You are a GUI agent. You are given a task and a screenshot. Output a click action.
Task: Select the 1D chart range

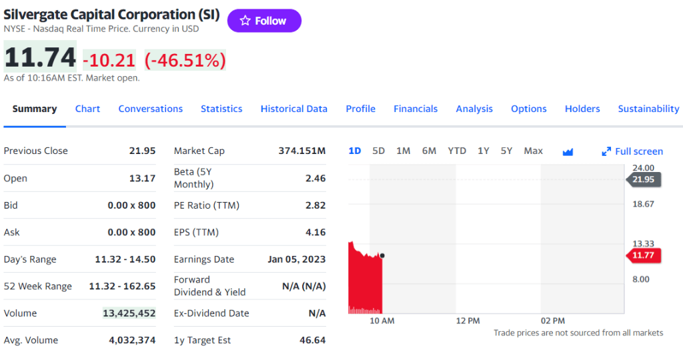click(x=355, y=151)
